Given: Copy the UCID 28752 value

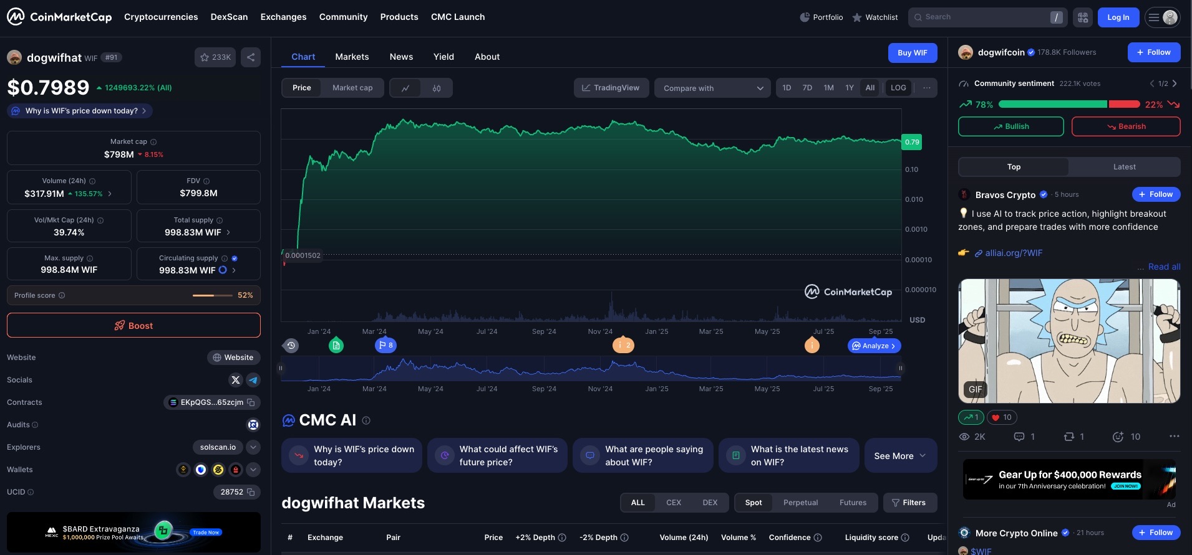Looking at the screenshot, I should (x=251, y=492).
